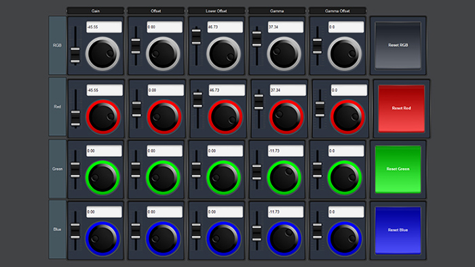
Task: Click the Red Gamma rotary knob
Action: tap(286, 117)
